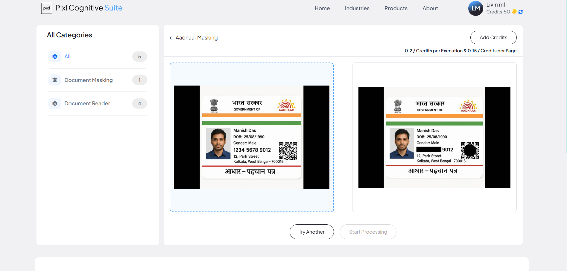Switch to the Document Reader category
The image size is (567, 271).
point(87,103)
